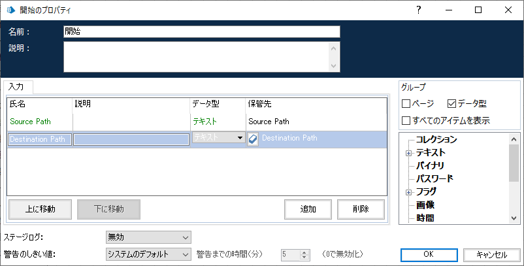
Task: Click the 追加 button
Action: (308, 209)
